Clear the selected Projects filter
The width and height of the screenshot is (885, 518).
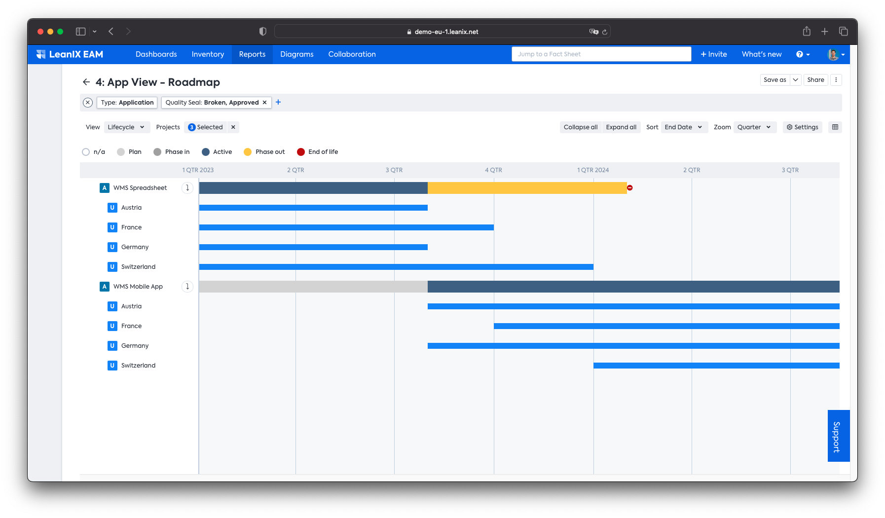click(x=233, y=127)
